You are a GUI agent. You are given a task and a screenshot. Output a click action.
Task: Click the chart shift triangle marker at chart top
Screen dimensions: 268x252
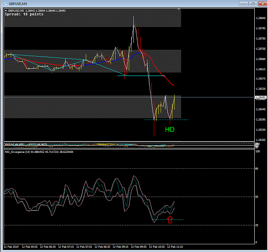pyautogui.click(x=179, y=9)
